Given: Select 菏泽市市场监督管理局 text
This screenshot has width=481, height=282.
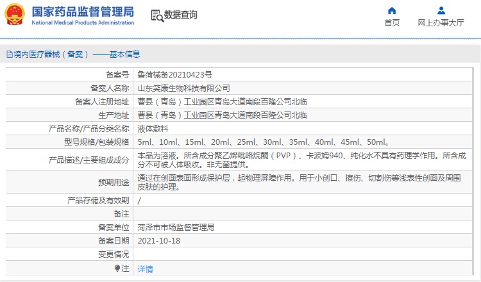Looking at the screenshot, I should point(176,227).
